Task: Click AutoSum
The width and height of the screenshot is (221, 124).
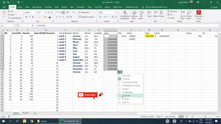Action: coord(172,11)
